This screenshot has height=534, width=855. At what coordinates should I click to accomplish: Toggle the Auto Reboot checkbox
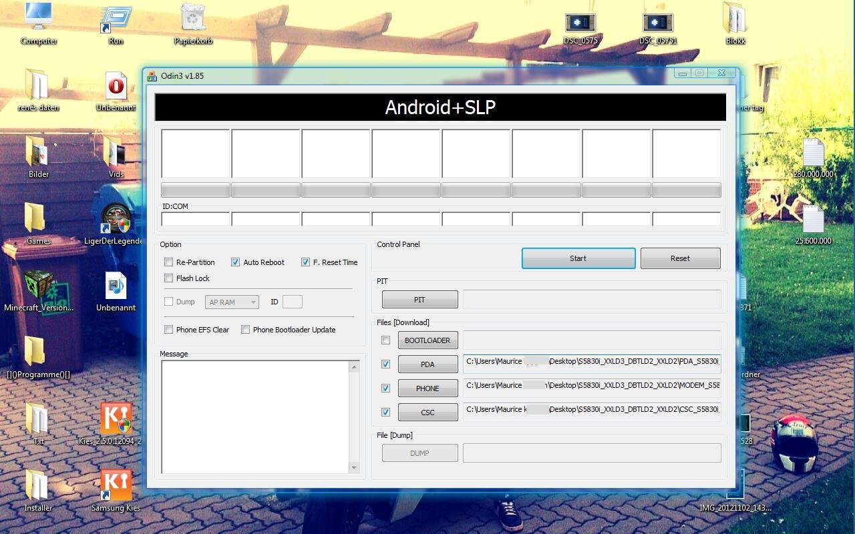tap(235, 262)
